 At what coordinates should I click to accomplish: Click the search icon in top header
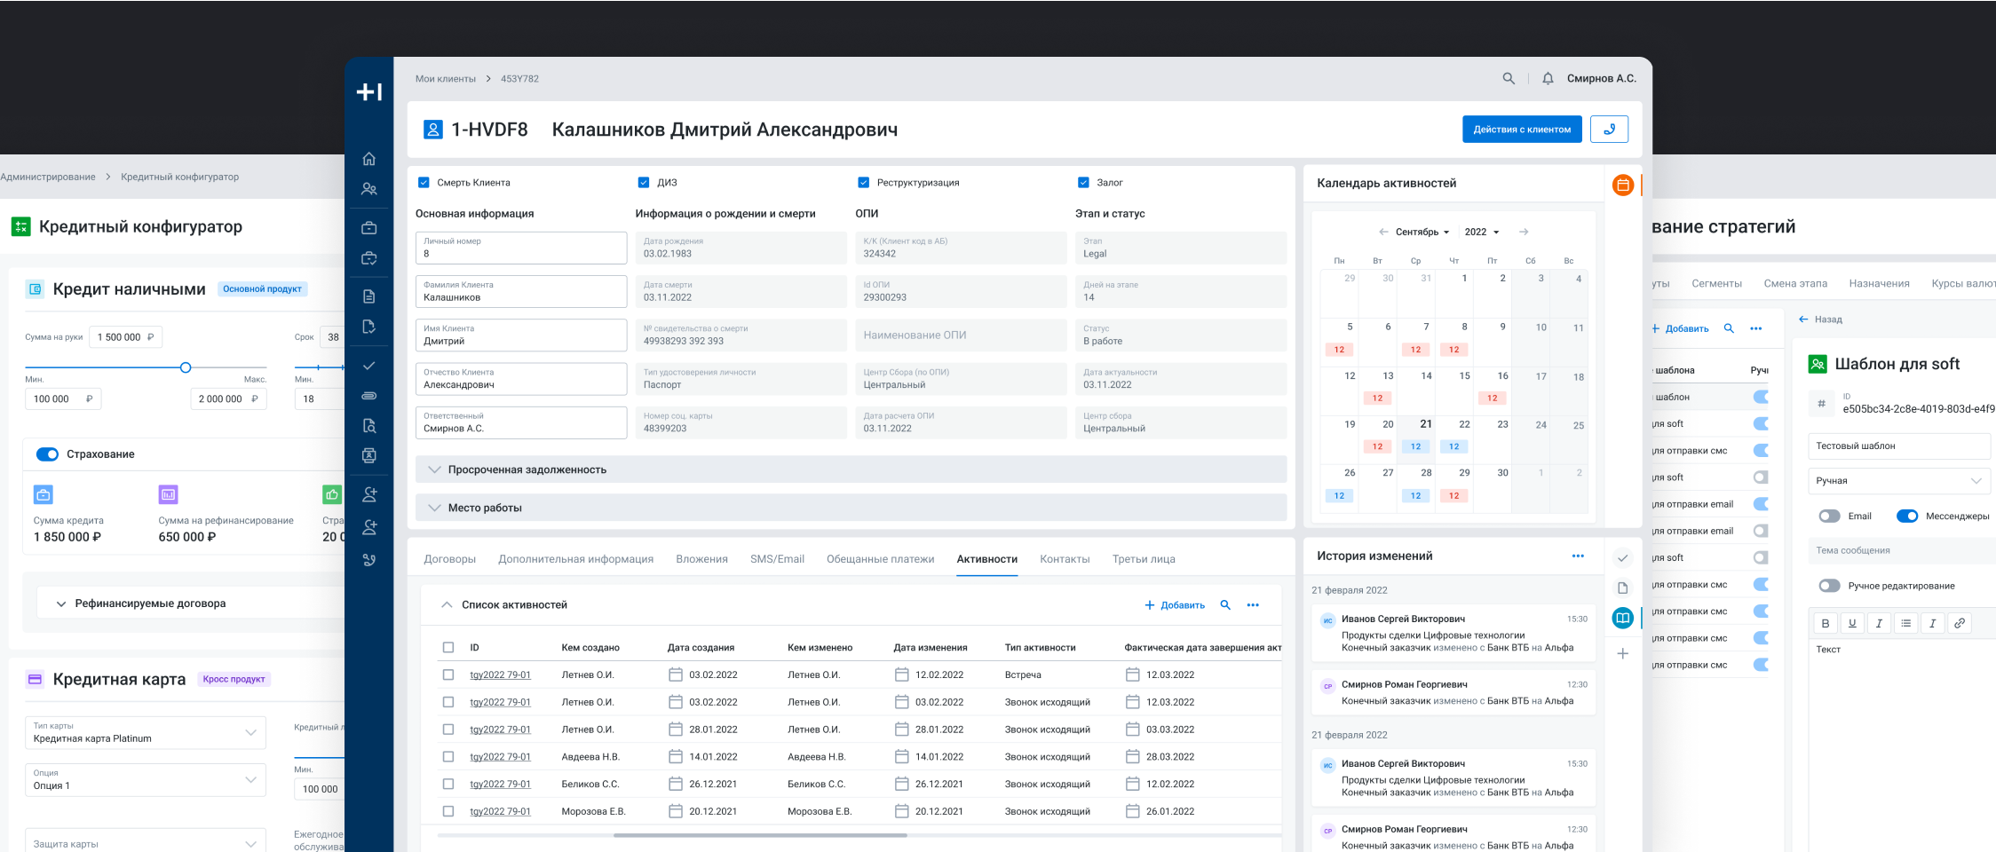1509,79
